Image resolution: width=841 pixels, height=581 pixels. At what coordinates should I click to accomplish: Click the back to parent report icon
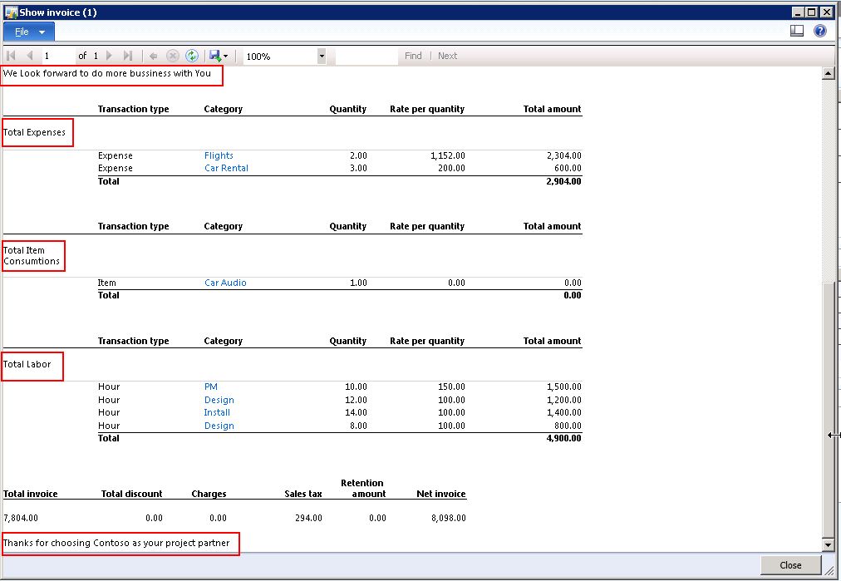click(154, 56)
